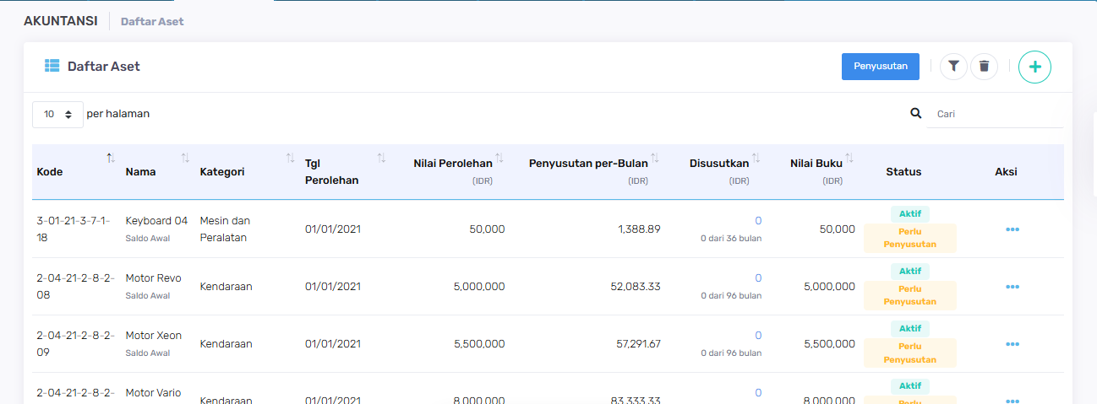Click Aktif badge in Motor Revo row

910,272
